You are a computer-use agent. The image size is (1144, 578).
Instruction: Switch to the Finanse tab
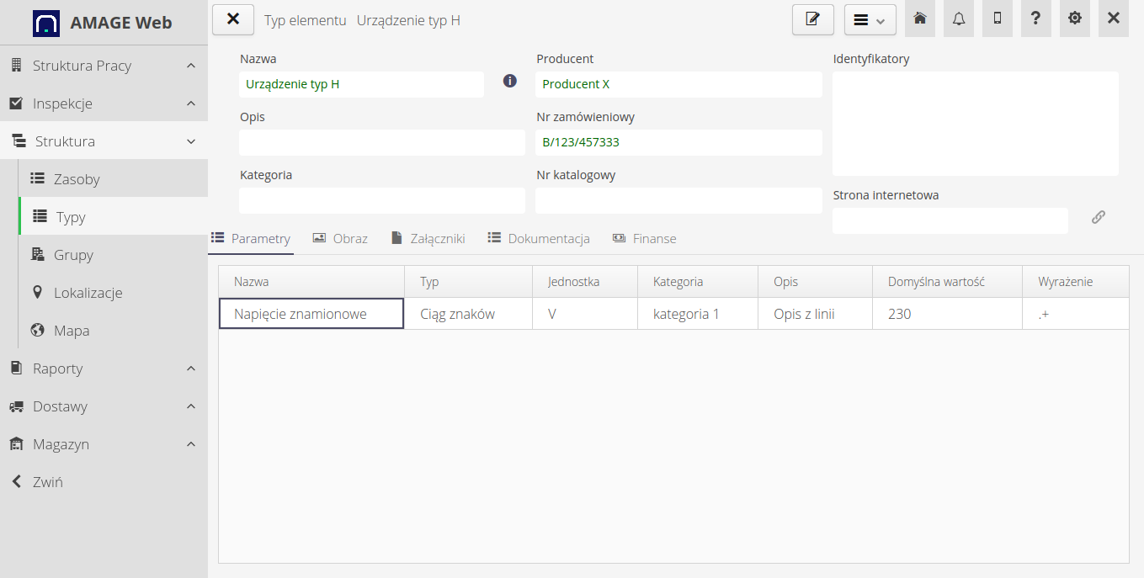[x=644, y=239]
